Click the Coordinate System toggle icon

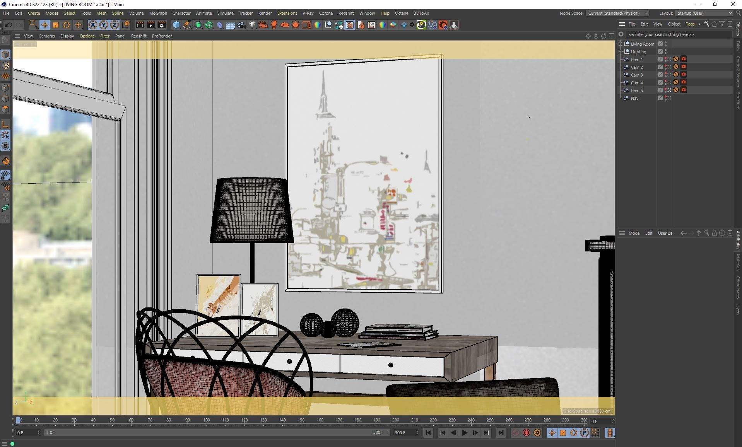pyautogui.click(x=125, y=25)
